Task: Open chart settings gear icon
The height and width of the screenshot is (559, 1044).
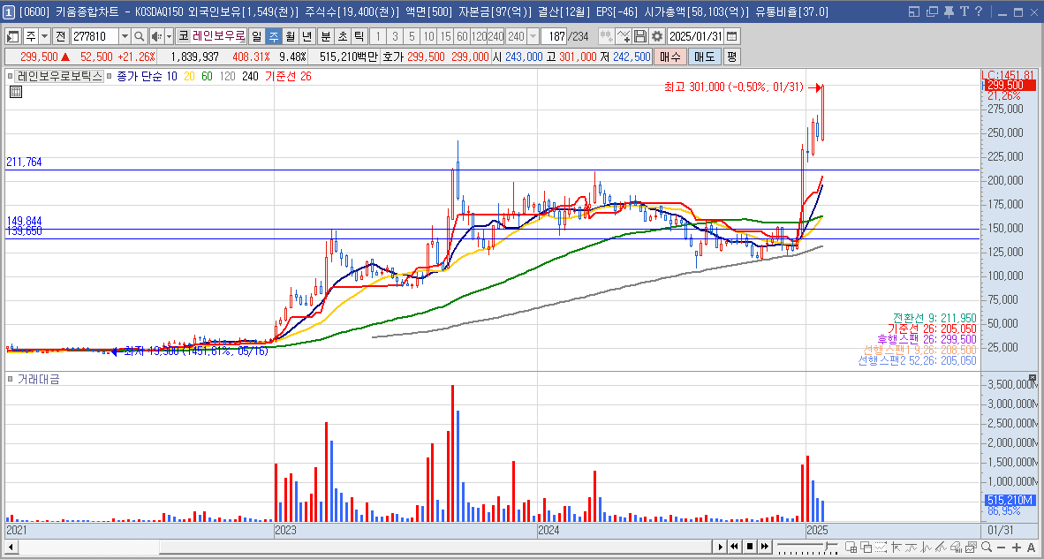Action: click(x=657, y=36)
